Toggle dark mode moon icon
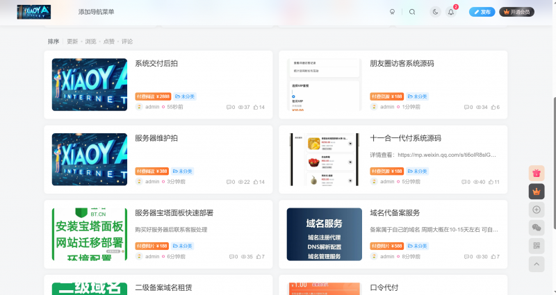 click(x=436, y=12)
